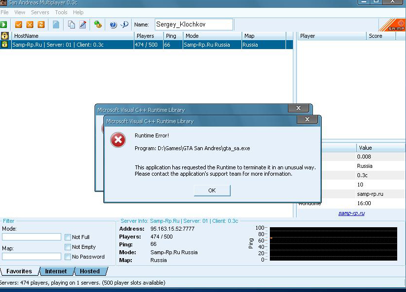Click the Add Server checkmark icon
The image size is (406, 292).
point(19,25)
